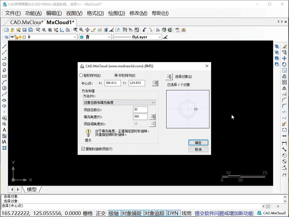Open the 绘图(D) menu
This screenshot has width=289, height=217.
[117, 13]
